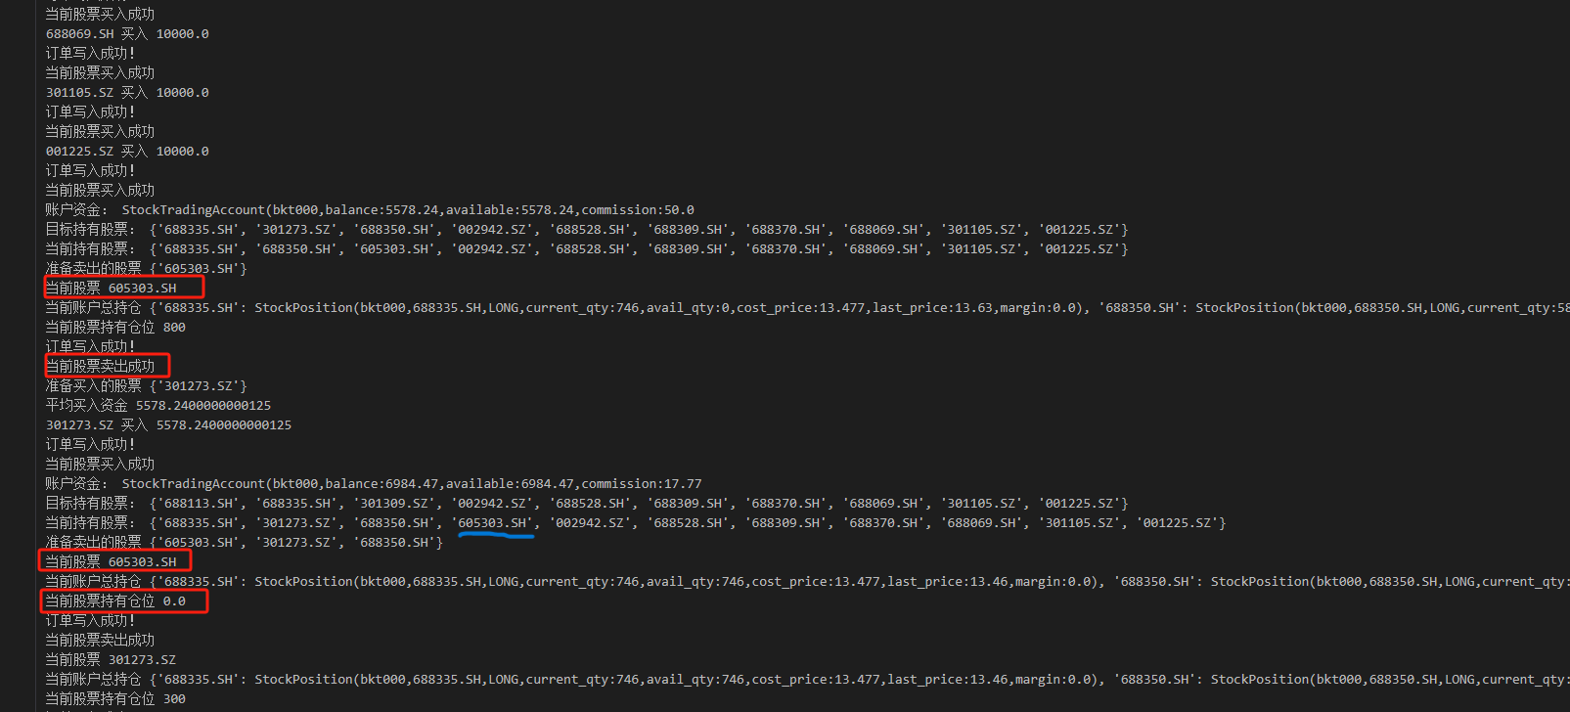
Task: Click the '301273.SZ 买入 5578.24' order line
Action: (168, 425)
